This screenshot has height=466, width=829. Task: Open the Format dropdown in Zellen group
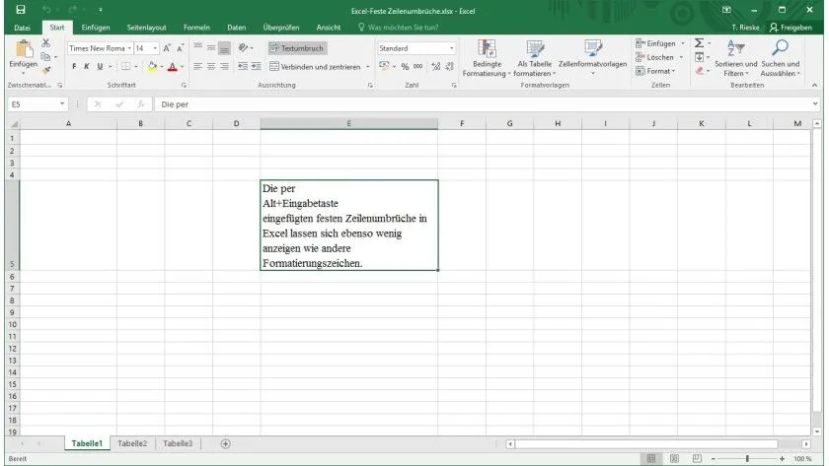pos(655,71)
